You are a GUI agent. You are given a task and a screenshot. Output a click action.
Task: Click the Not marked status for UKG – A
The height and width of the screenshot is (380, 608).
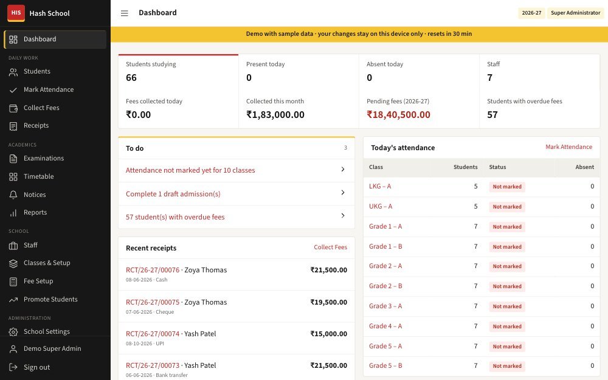(x=507, y=207)
